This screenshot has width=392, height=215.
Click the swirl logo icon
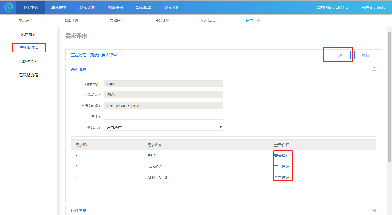coord(8,7)
